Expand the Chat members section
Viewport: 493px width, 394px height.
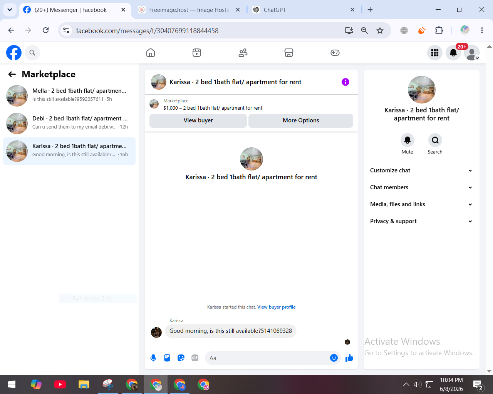coord(421,187)
